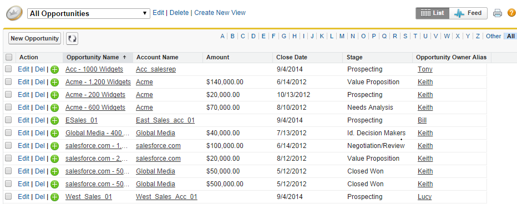Screen dimensions: 517x204
Task: Open owner alias Lucy link
Action: pos(425,197)
